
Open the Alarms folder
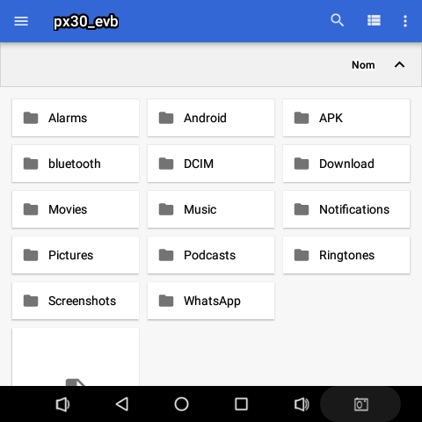tap(76, 118)
